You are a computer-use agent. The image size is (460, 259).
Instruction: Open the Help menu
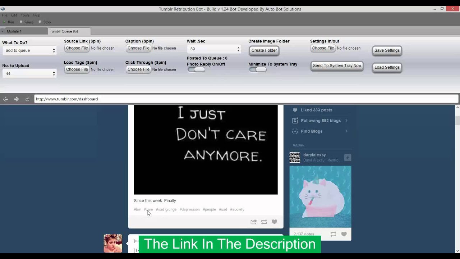pyautogui.click(x=37, y=15)
